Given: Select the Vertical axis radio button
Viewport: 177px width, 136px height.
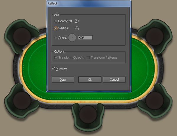Looking at the screenshot, I should [x=56, y=28].
